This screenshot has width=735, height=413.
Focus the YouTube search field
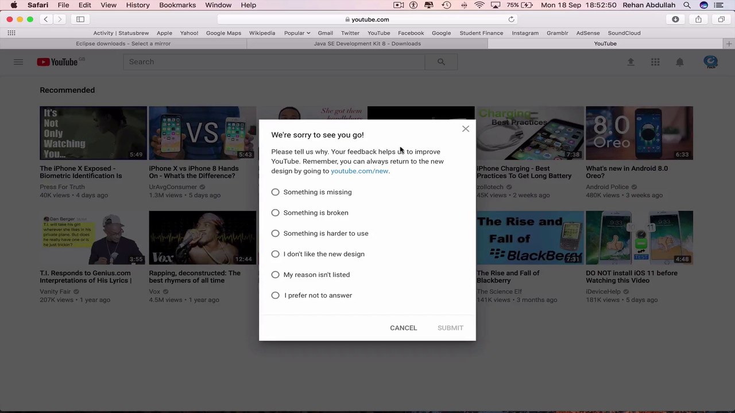[274, 62]
